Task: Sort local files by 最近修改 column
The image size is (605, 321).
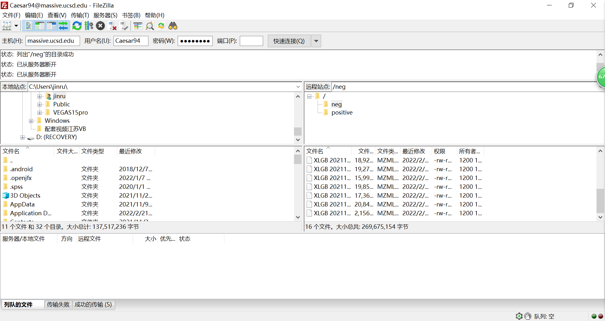Action: [136, 151]
